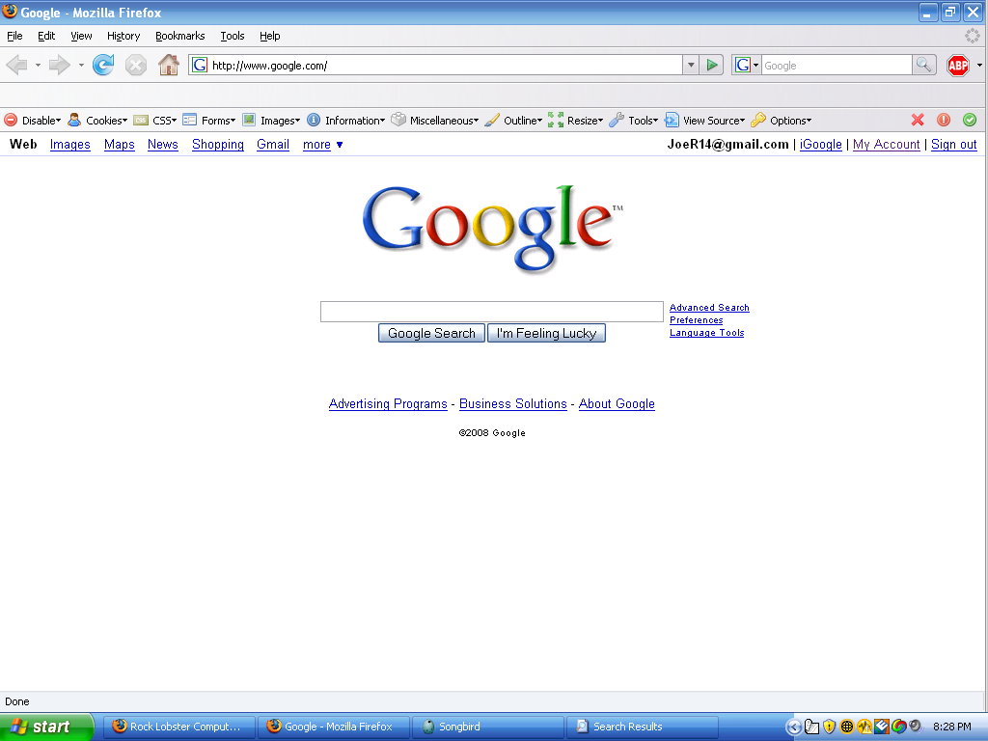This screenshot has height=741, width=988.
Task: Click the toolbar Google search field
Action: click(x=837, y=65)
